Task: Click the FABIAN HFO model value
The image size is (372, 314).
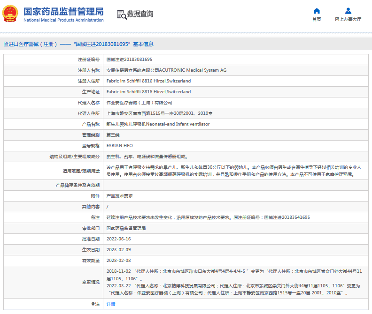Action: click(120, 146)
